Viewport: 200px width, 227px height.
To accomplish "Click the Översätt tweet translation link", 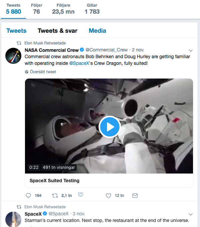I will coord(43,72).
